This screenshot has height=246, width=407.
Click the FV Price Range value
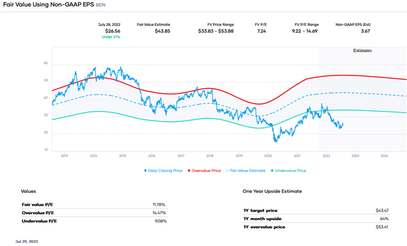[x=216, y=31]
